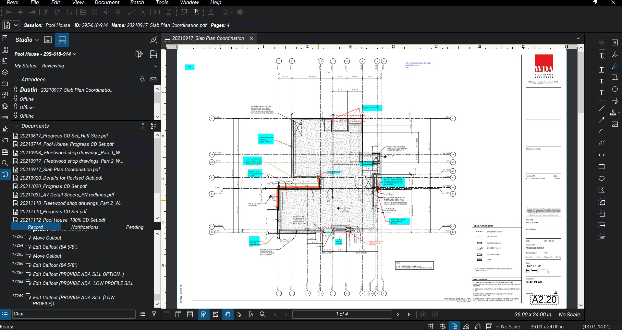Toggle the Pan hand tool
The width and height of the screenshot is (622, 330).
pyautogui.click(x=227, y=314)
